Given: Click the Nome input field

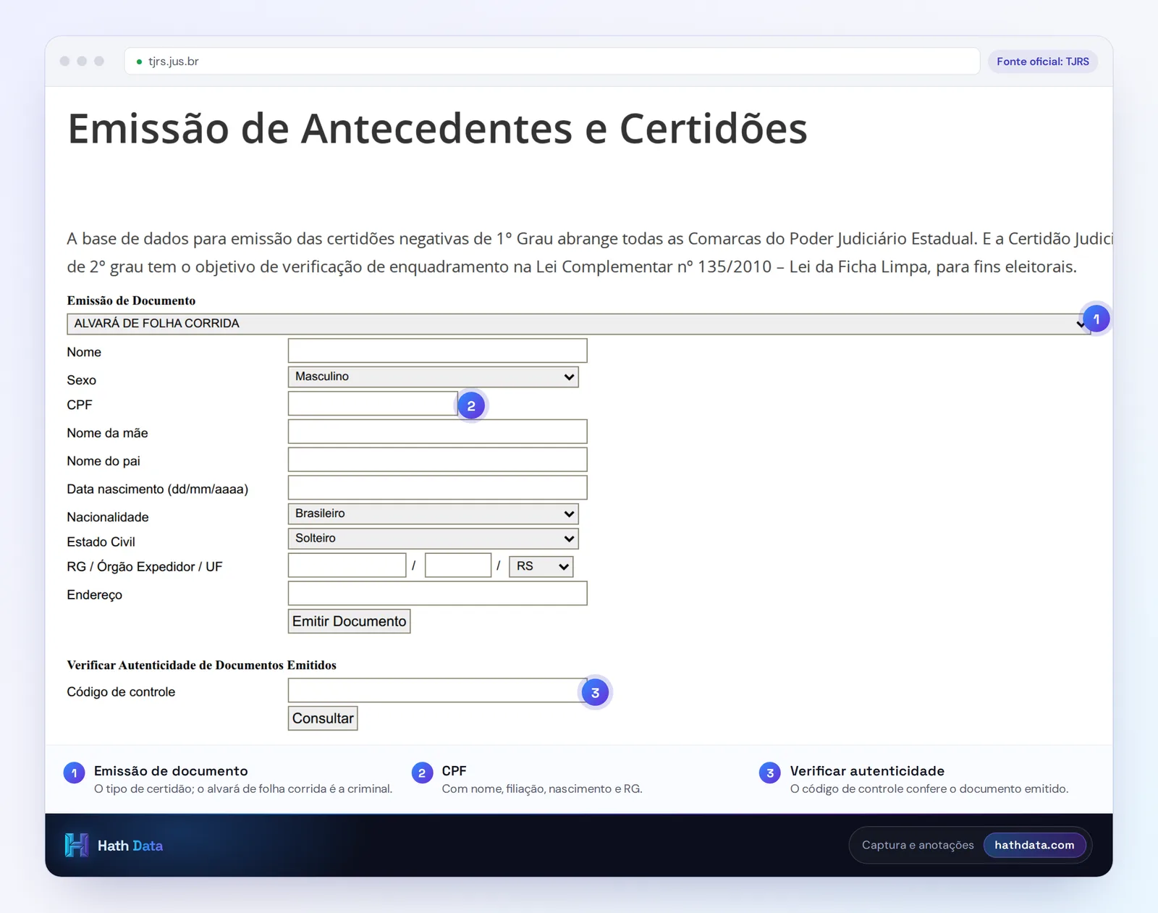Looking at the screenshot, I should coord(437,350).
